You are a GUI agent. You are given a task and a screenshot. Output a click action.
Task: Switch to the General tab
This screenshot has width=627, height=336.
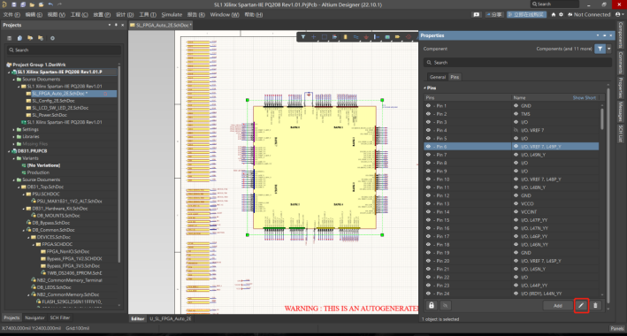pos(438,77)
